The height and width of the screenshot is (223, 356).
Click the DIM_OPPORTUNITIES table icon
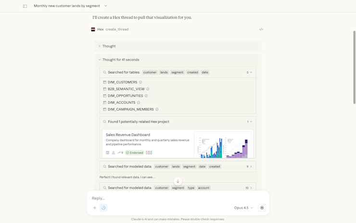[x=105, y=96]
